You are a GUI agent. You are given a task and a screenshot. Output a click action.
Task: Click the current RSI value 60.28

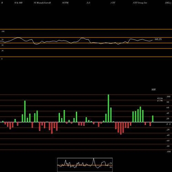158,39
